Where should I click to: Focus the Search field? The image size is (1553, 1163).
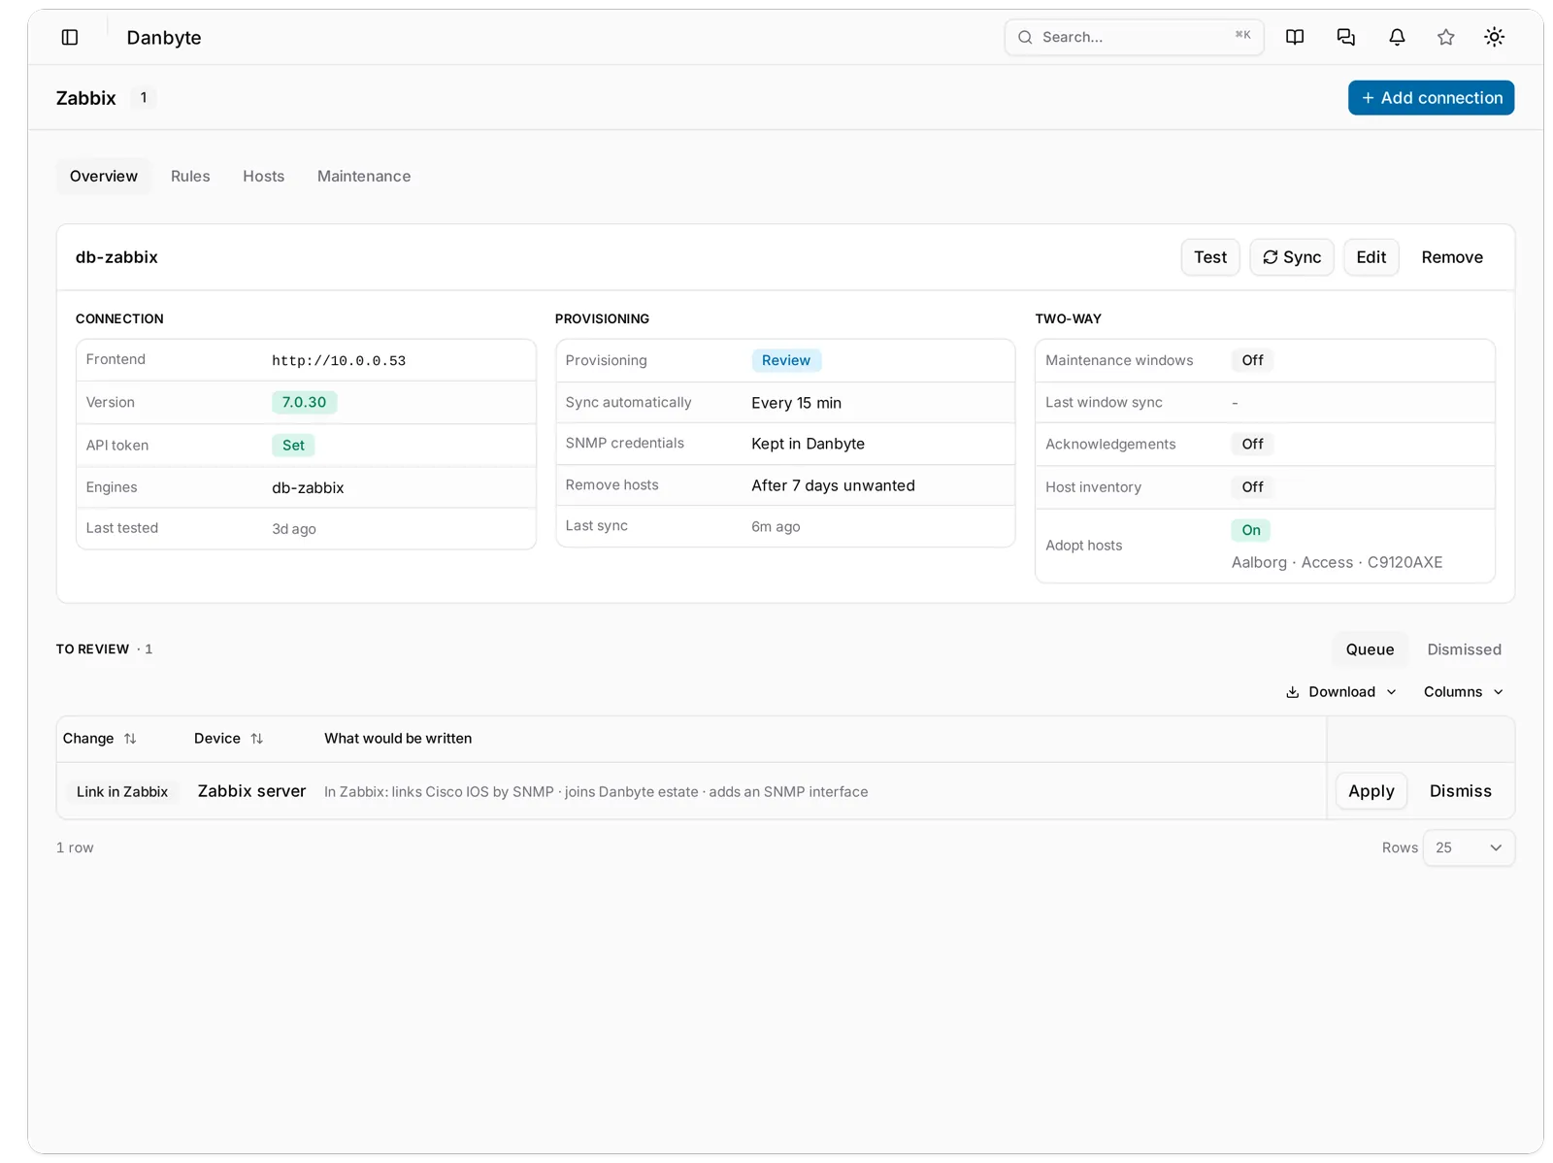pyautogui.click(x=1134, y=37)
